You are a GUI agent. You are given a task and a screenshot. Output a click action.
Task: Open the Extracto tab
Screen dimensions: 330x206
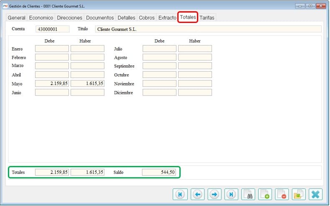pos(167,18)
